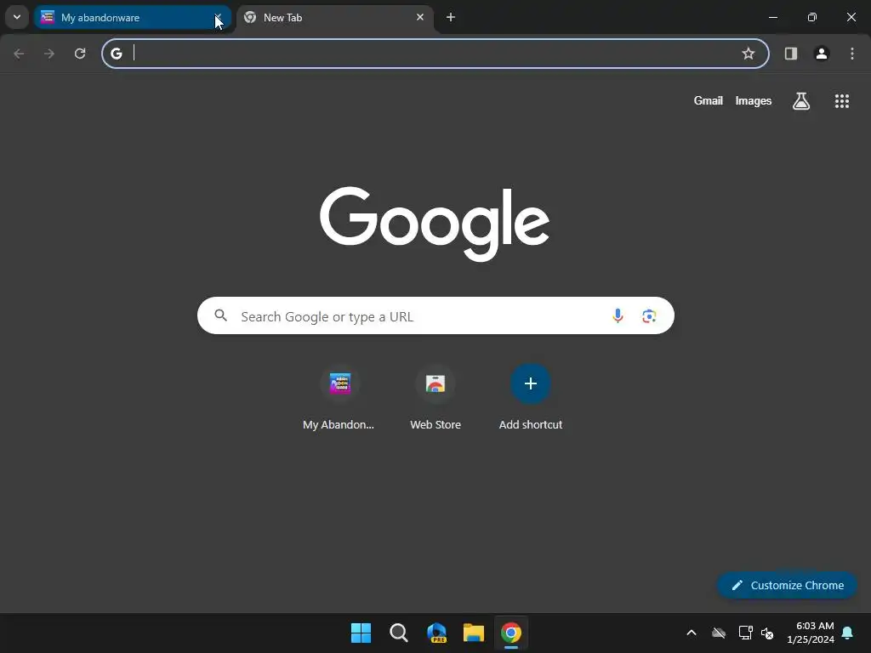The height and width of the screenshot is (653, 871).
Task: Open the Chrome three-dot menu
Action: tap(852, 54)
